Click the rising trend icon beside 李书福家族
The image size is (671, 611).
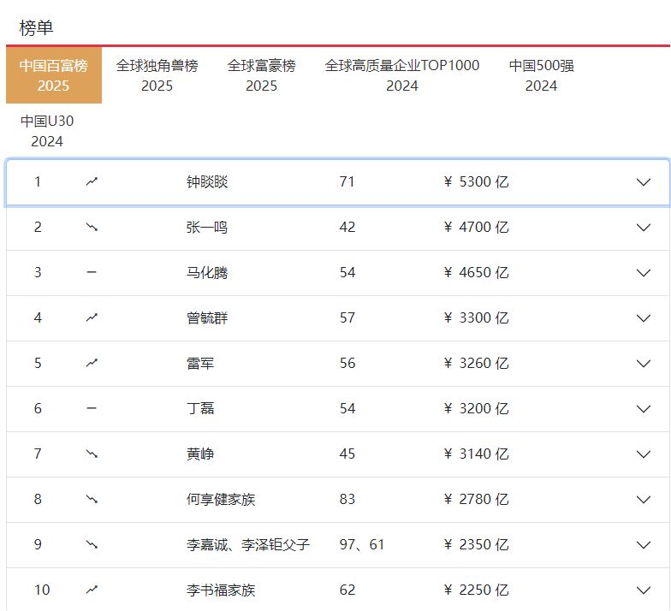pos(92,590)
